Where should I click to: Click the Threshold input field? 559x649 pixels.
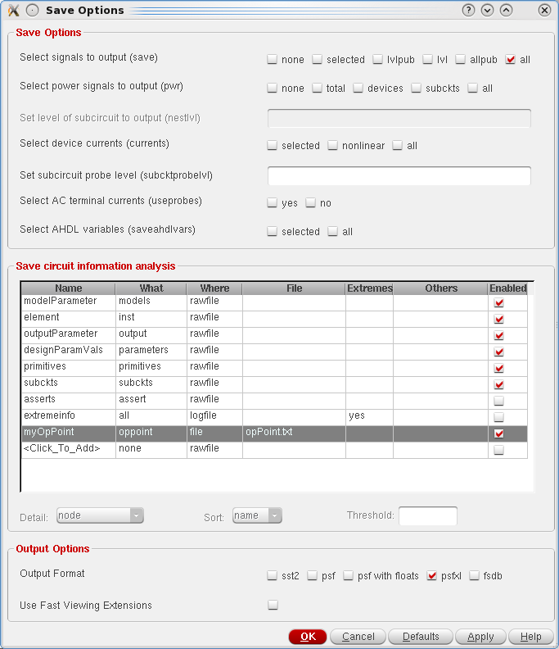pyautogui.click(x=428, y=515)
